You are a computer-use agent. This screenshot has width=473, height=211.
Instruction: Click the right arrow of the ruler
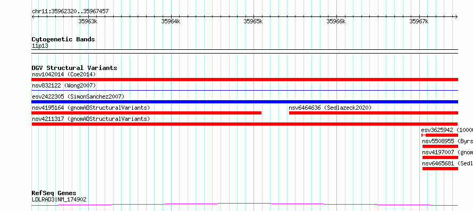(x=457, y=17)
